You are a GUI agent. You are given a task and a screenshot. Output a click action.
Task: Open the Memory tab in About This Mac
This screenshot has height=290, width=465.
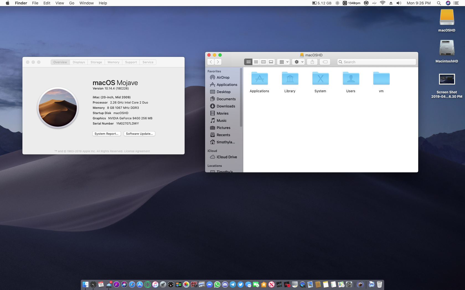[x=113, y=62]
